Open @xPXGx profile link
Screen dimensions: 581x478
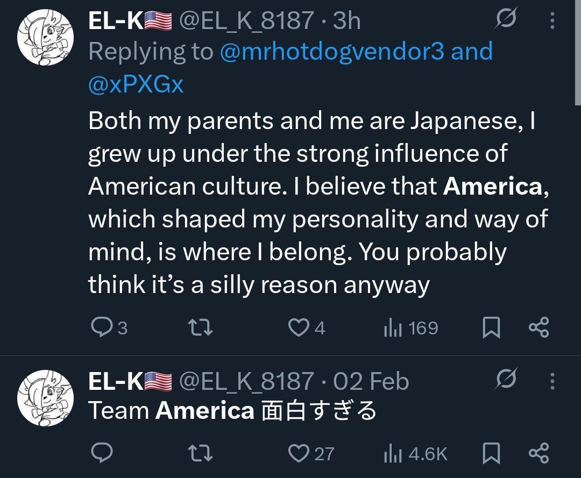(x=136, y=84)
